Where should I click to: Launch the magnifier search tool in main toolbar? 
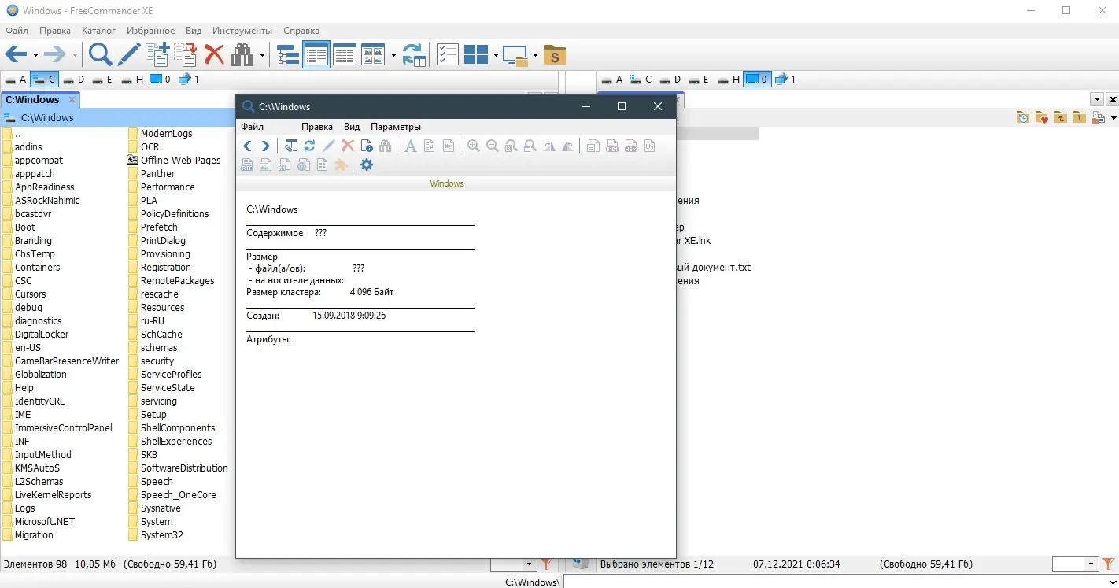pos(100,54)
